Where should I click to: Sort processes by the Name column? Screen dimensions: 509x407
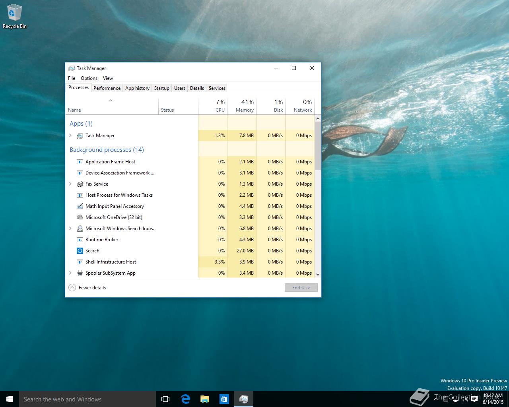(112, 106)
